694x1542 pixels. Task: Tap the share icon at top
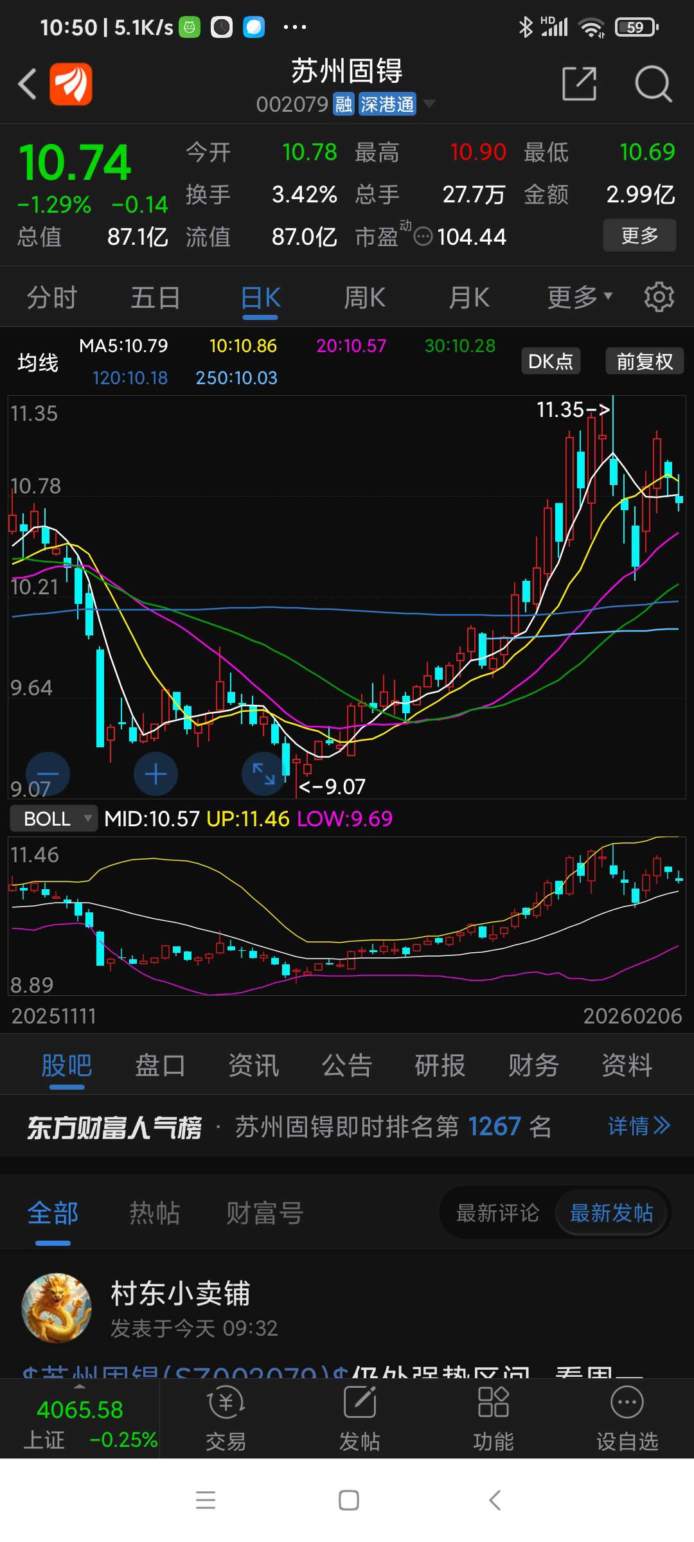click(x=580, y=84)
